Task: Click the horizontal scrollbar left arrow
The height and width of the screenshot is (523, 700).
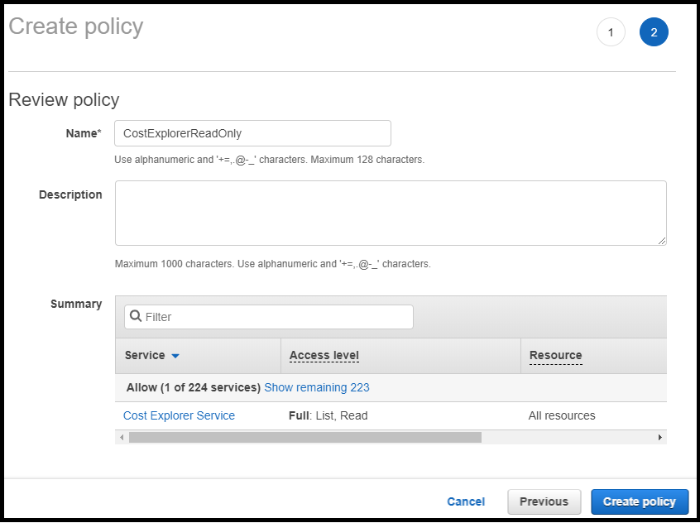Action: pos(122,437)
